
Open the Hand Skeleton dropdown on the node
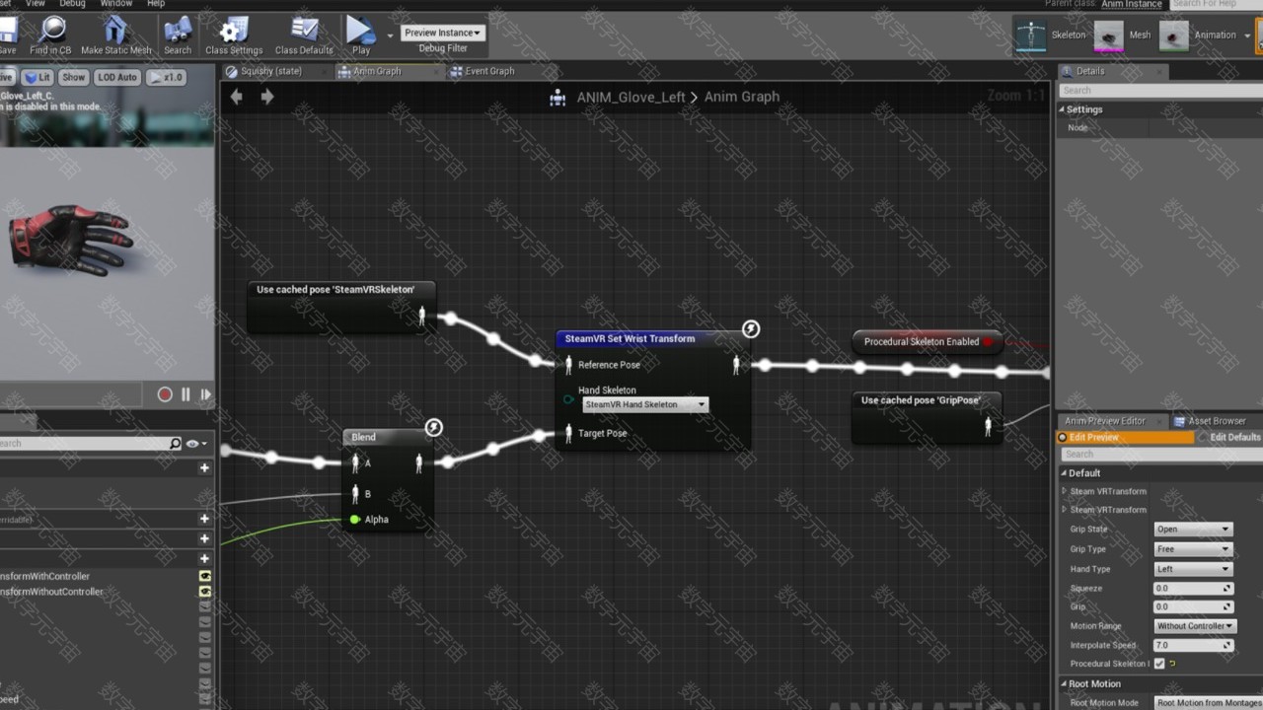645,404
